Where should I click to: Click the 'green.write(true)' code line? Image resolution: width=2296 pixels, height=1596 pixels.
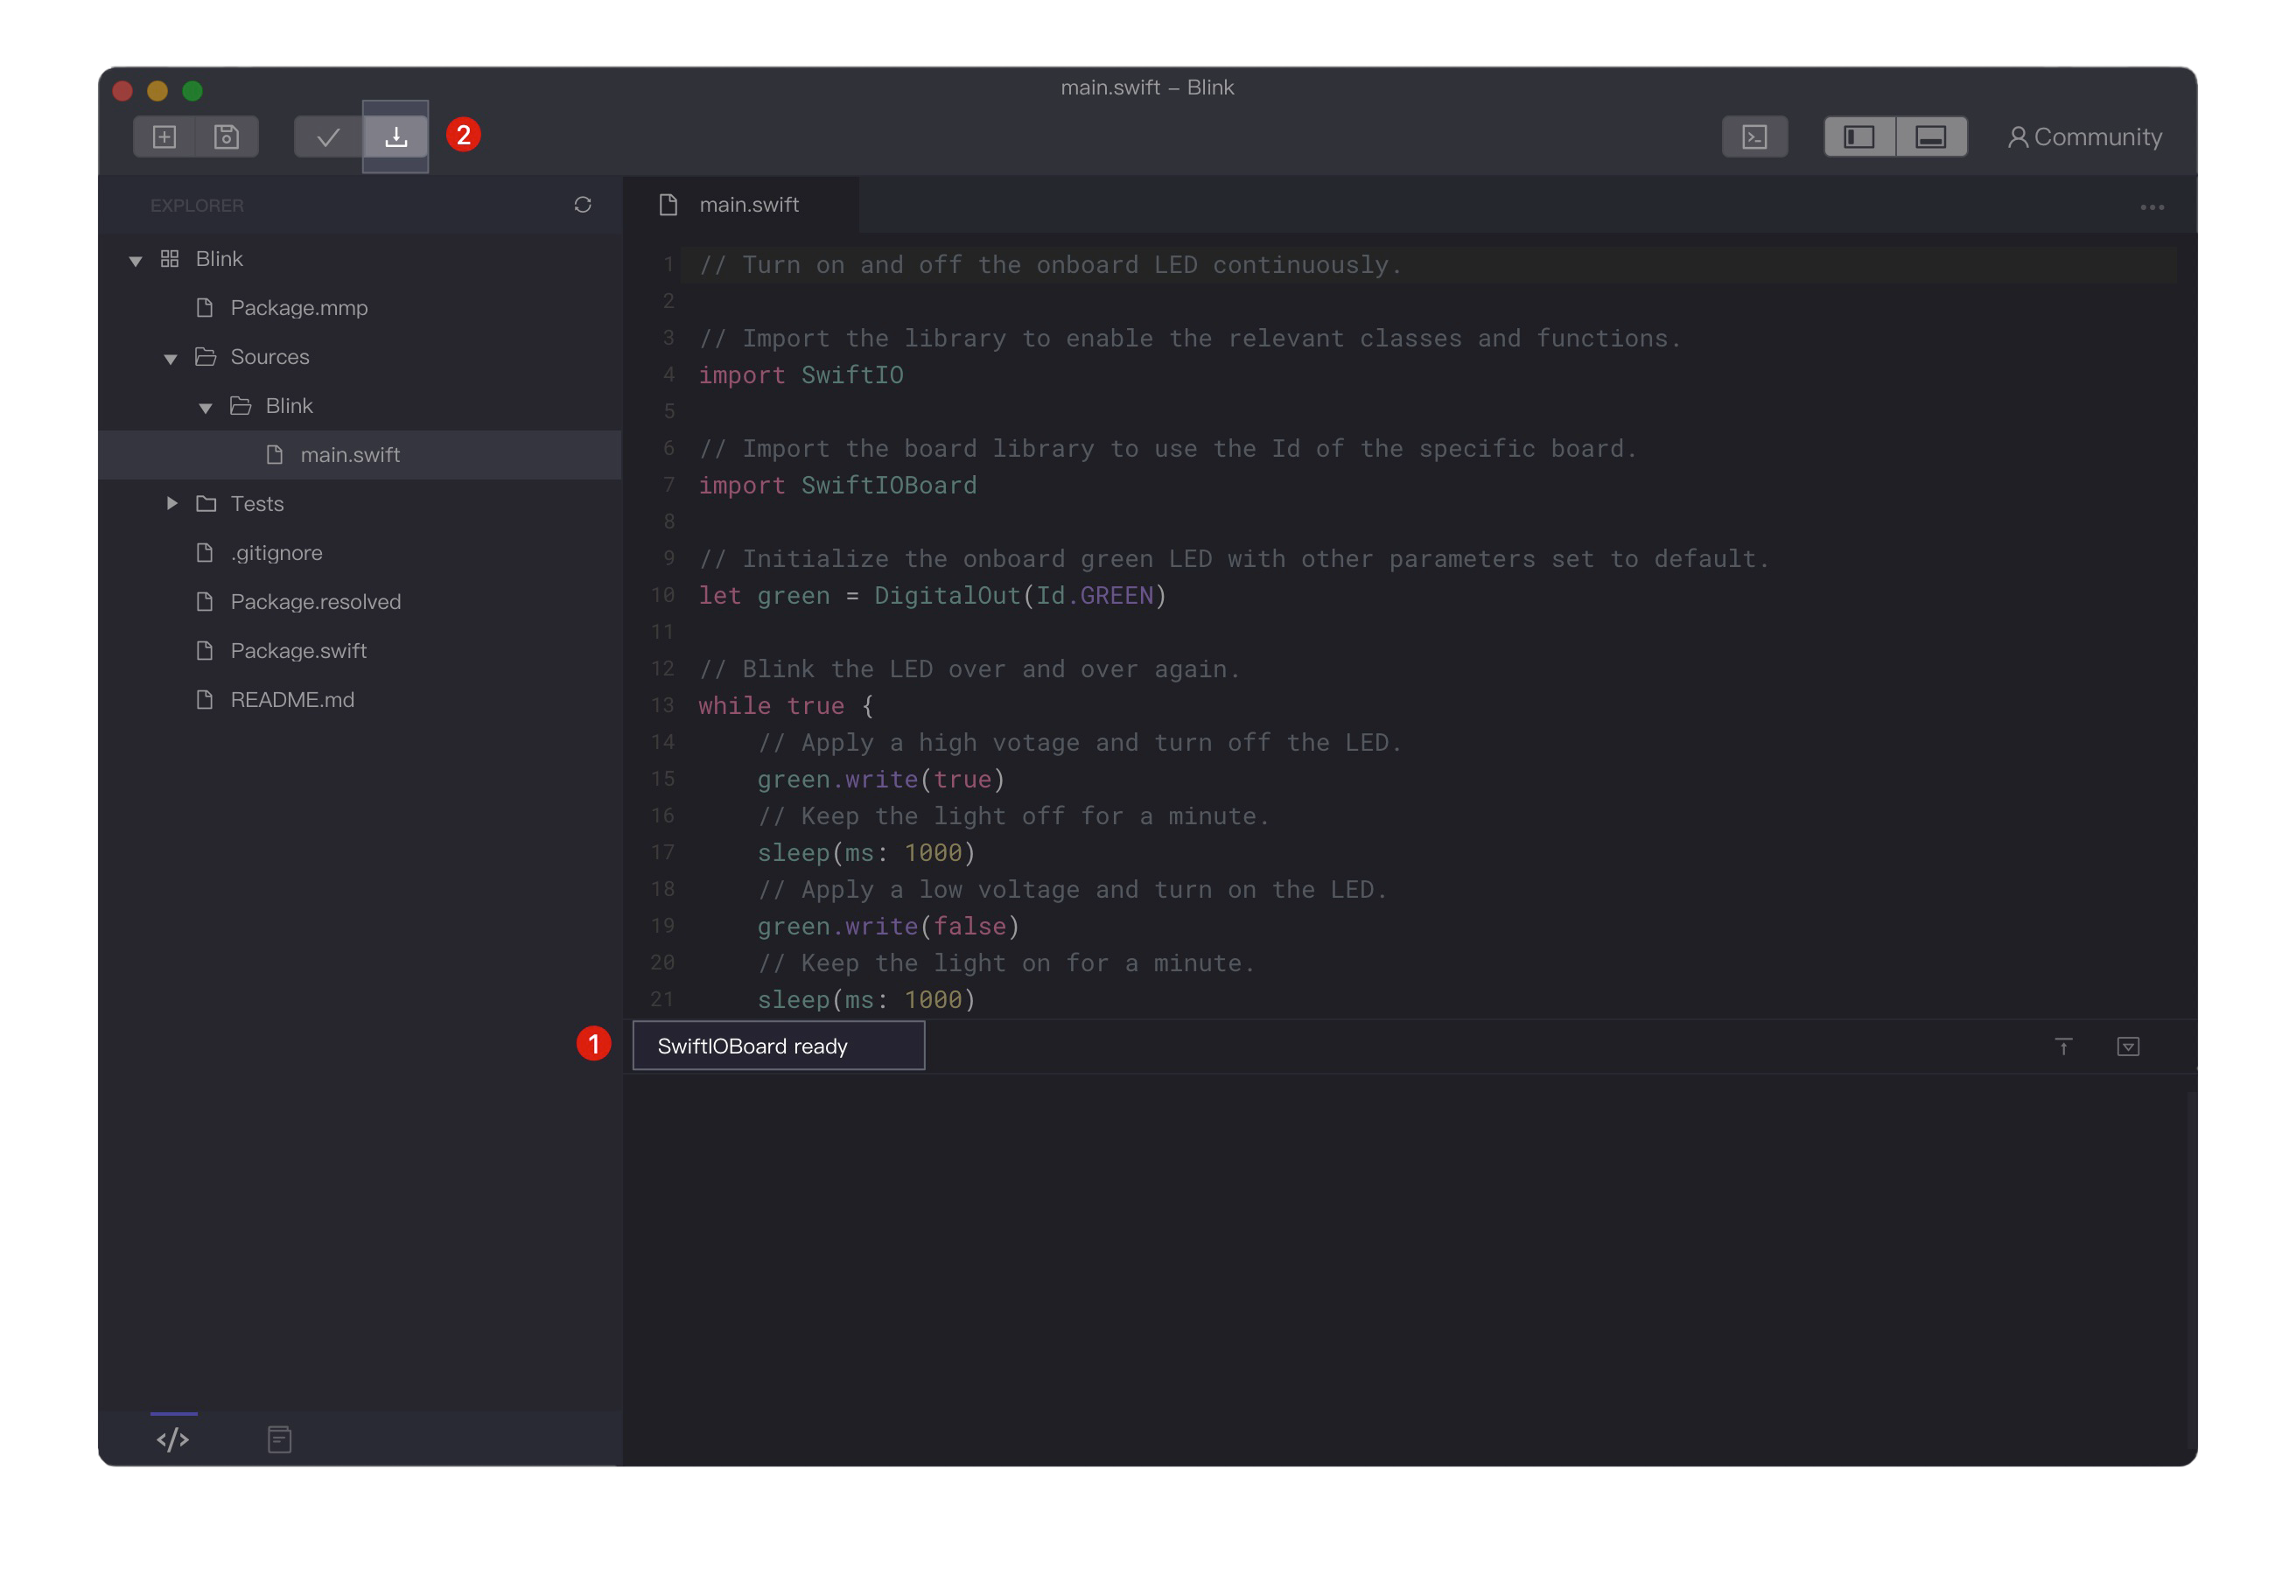click(x=881, y=779)
